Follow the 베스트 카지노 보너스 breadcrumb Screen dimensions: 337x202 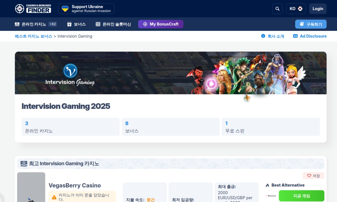(x=33, y=36)
